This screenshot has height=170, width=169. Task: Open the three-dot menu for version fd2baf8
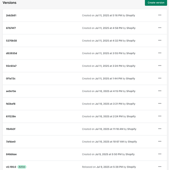pyautogui.click(x=160, y=103)
